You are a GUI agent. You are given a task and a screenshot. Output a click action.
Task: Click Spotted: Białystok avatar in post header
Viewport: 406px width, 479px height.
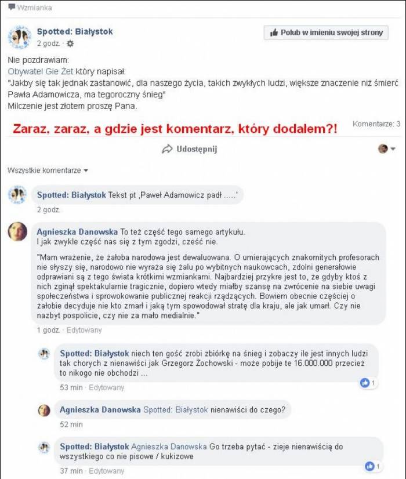pyautogui.click(x=19, y=37)
